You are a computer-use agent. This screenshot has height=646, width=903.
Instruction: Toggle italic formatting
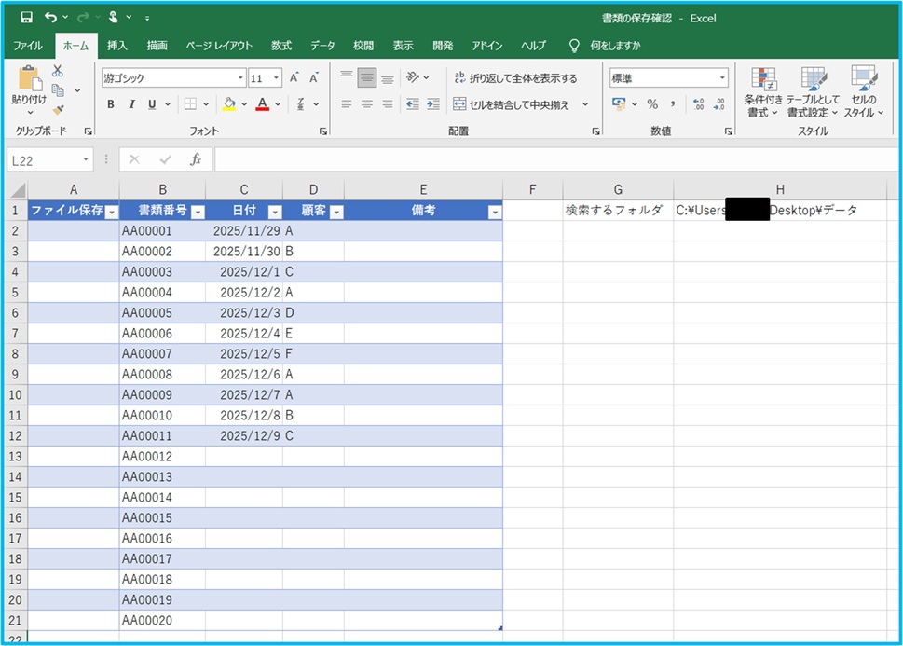tap(131, 104)
